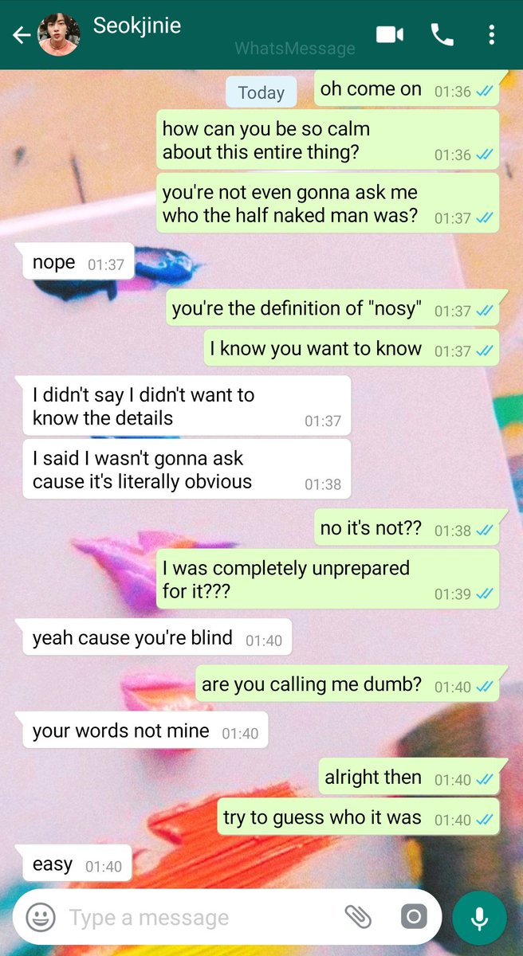
Task: Tap the green microphone button
Action: (x=479, y=918)
